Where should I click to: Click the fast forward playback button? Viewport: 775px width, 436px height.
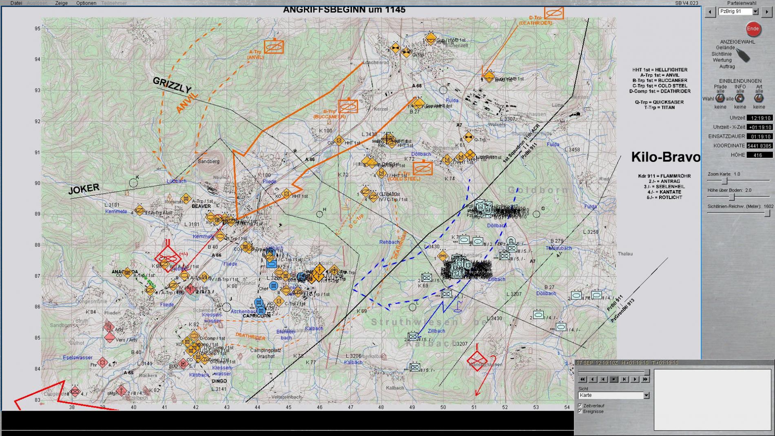pos(645,379)
